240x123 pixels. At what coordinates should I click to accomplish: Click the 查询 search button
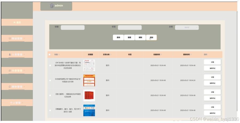click(118, 37)
